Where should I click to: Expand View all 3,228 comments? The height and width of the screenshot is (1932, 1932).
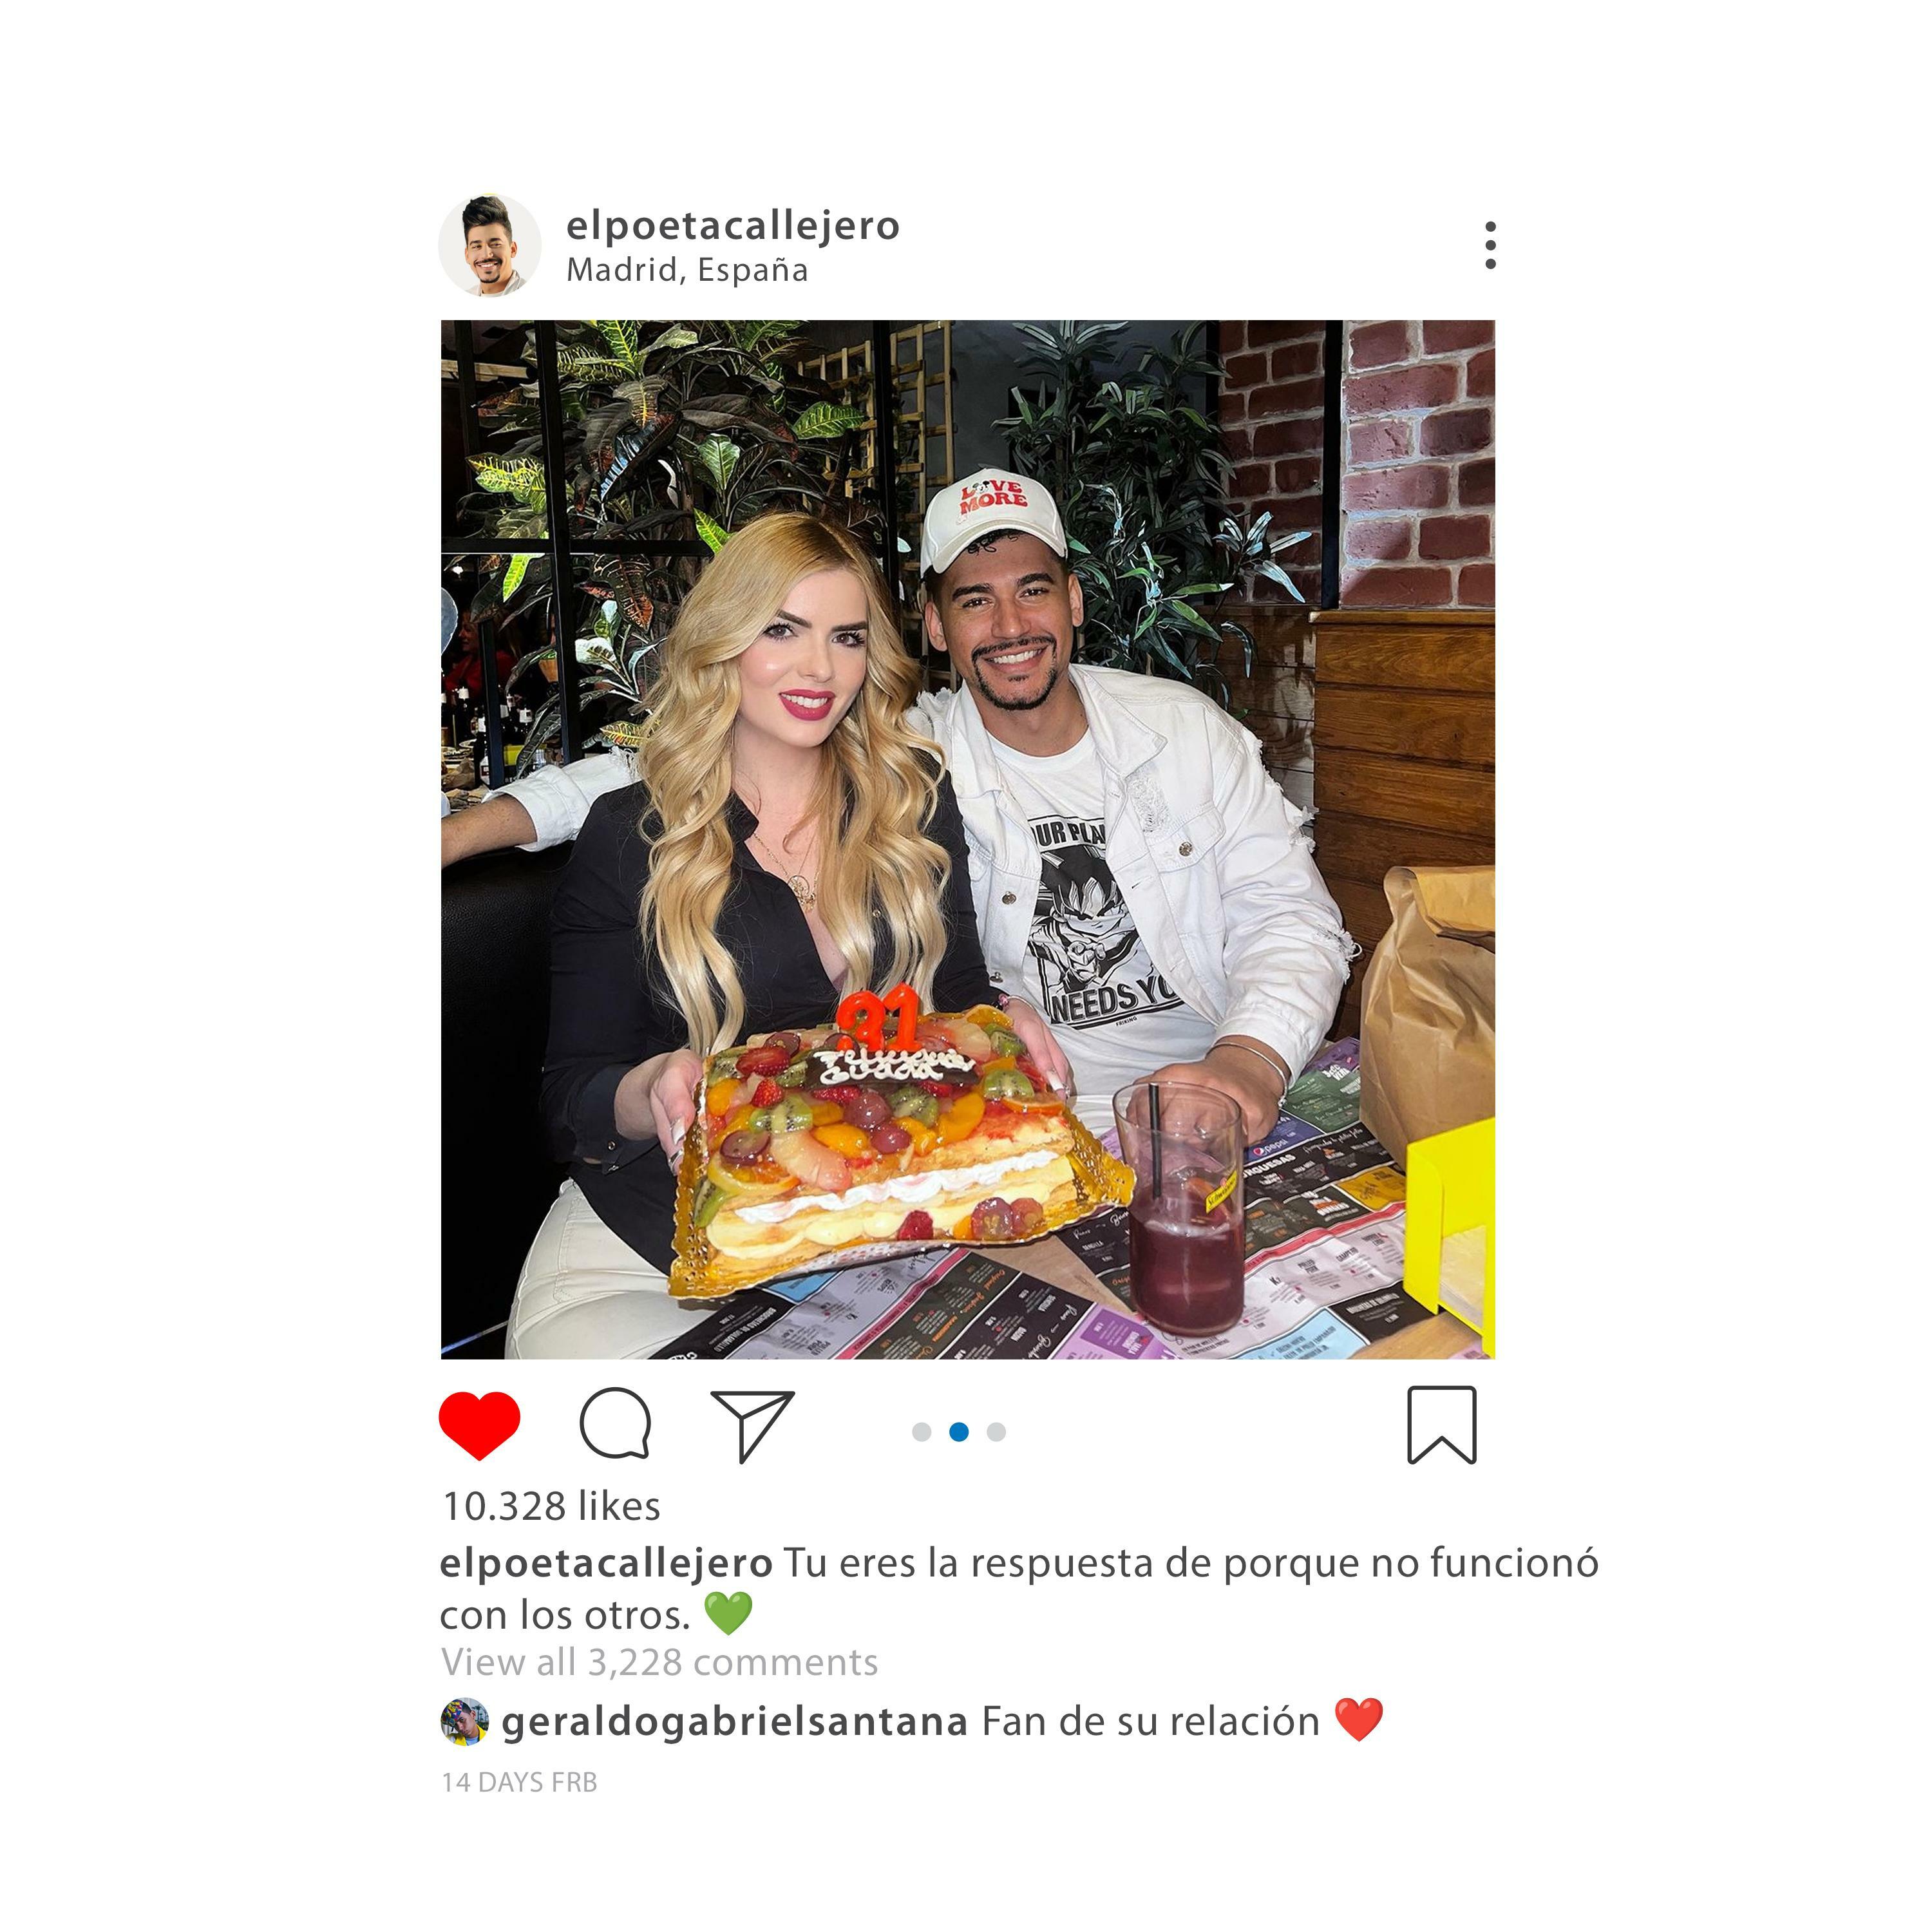660,1662
